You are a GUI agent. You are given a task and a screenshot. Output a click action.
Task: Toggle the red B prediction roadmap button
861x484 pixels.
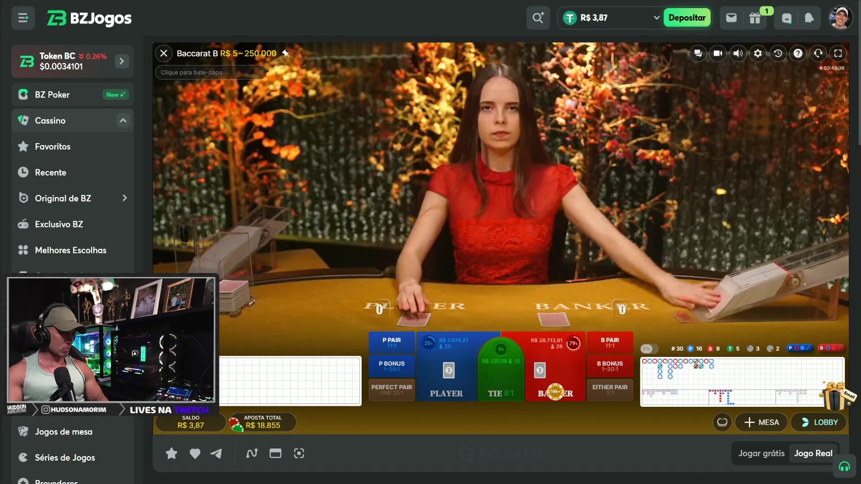click(831, 348)
